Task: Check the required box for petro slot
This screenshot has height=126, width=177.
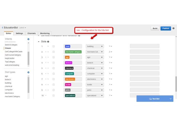Action: [54, 90]
